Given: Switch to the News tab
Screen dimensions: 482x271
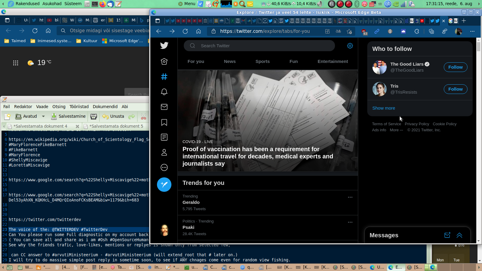Looking at the screenshot, I should pyautogui.click(x=230, y=61).
